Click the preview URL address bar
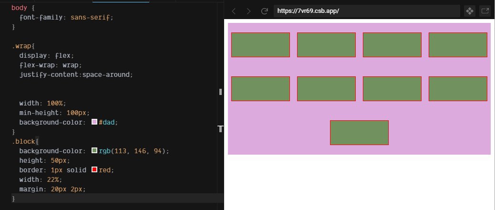Viewport: 495px width, 210px height. tap(367, 11)
